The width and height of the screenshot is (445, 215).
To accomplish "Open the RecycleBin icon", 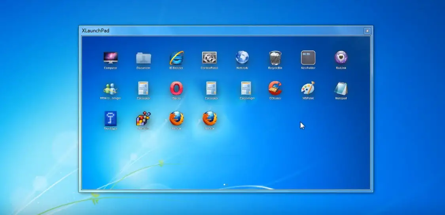I will [x=275, y=58].
